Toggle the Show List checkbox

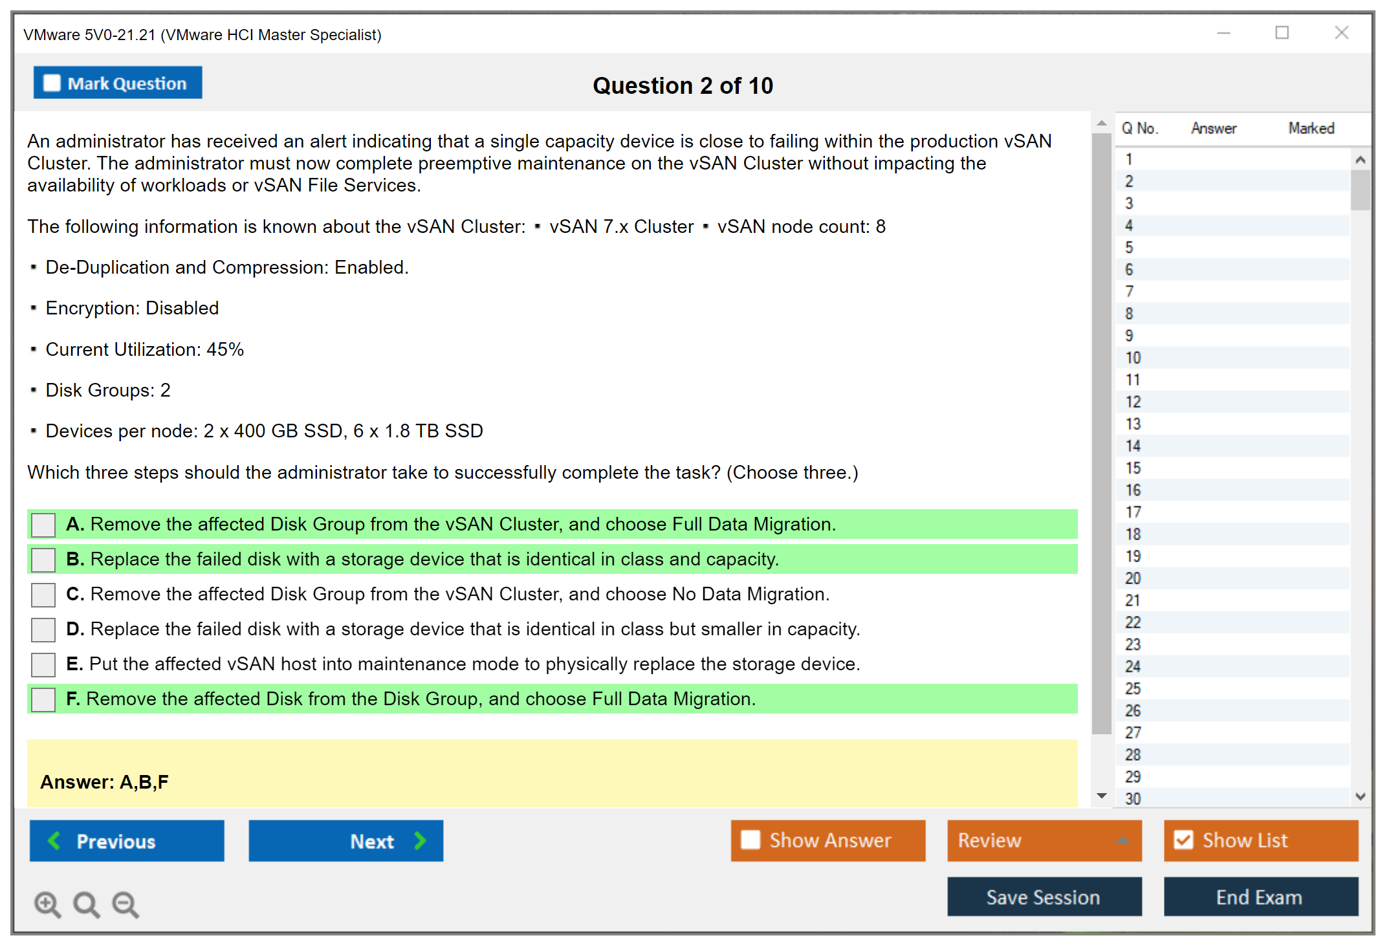tap(1183, 840)
